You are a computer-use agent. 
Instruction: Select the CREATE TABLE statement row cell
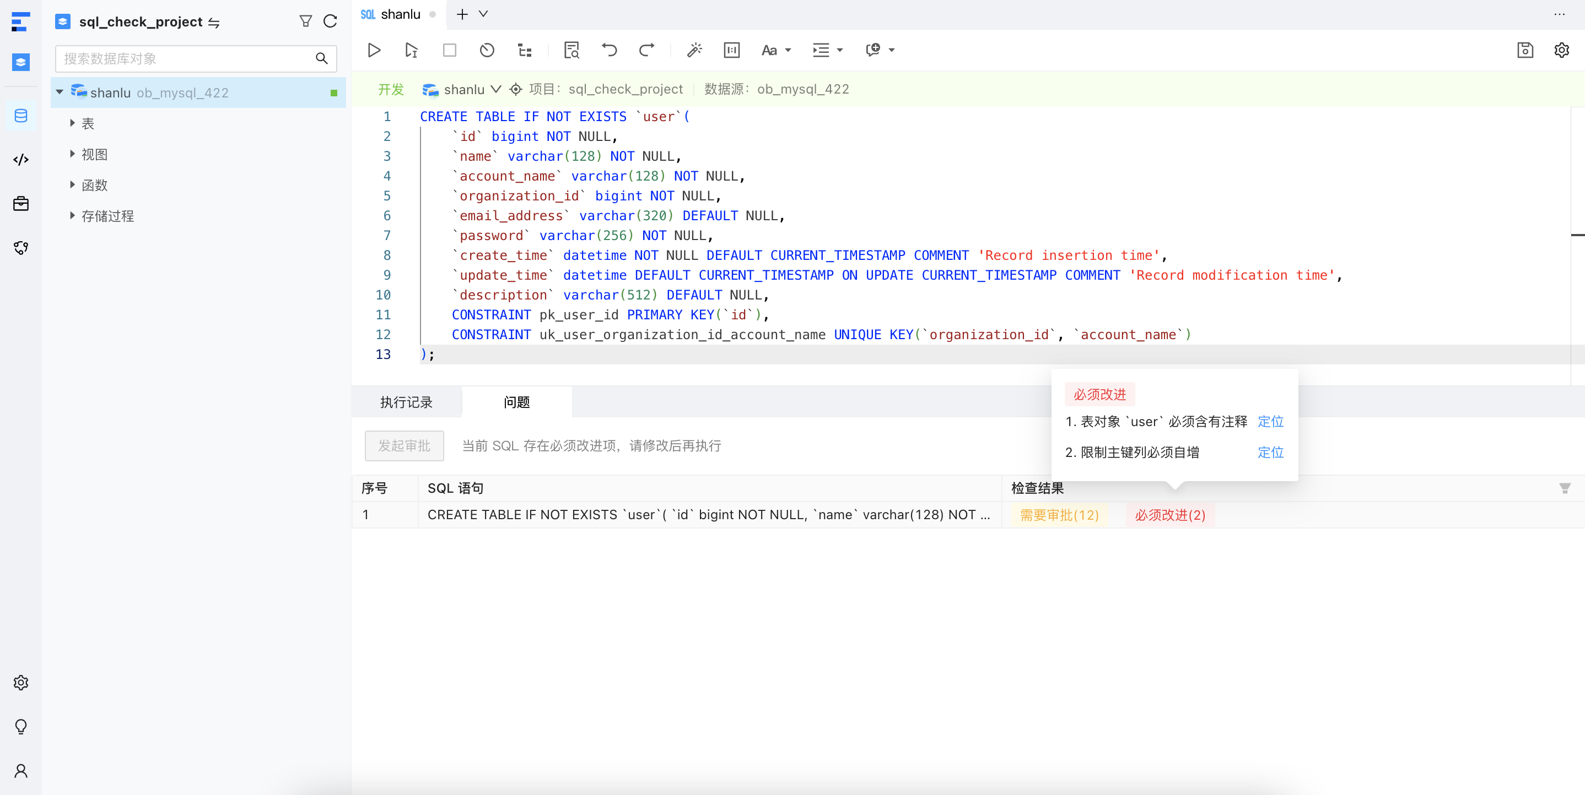click(709, 515)
